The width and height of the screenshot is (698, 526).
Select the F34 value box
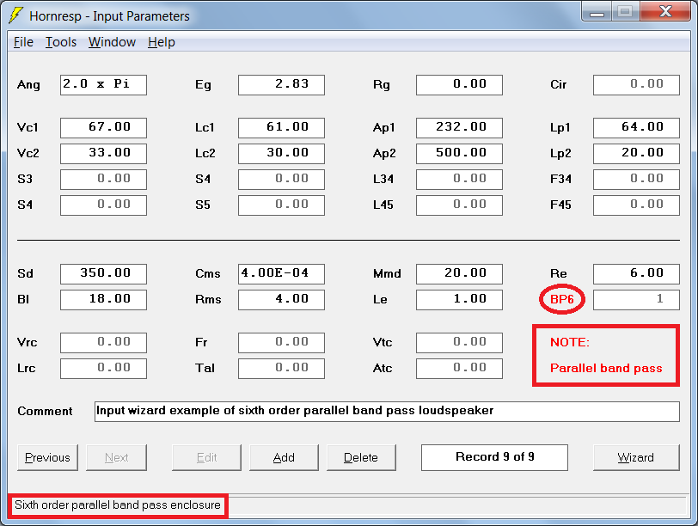(636, 180)
